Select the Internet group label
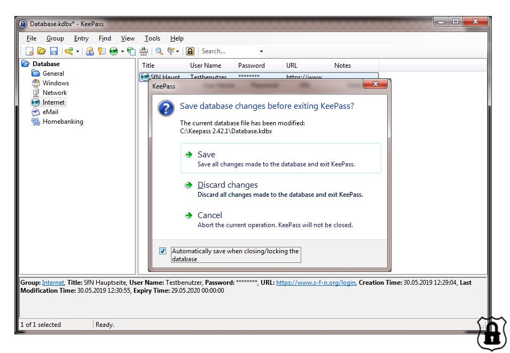This screenshot has width=510, height=353. click(x=53, y=102)
